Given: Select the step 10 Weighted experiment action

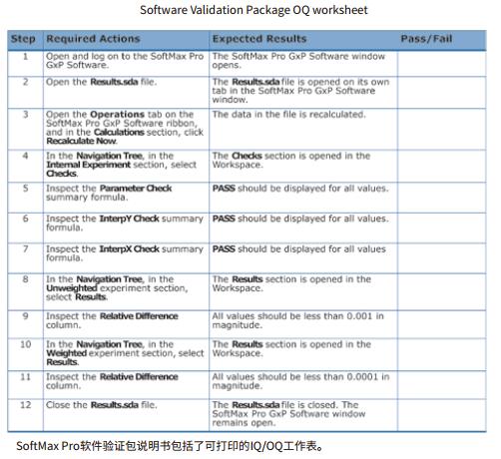Looking at the screenshot, I should 125,353.
